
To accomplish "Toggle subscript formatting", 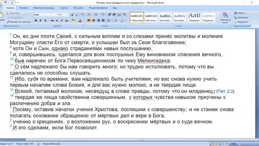I will [57, 21].
